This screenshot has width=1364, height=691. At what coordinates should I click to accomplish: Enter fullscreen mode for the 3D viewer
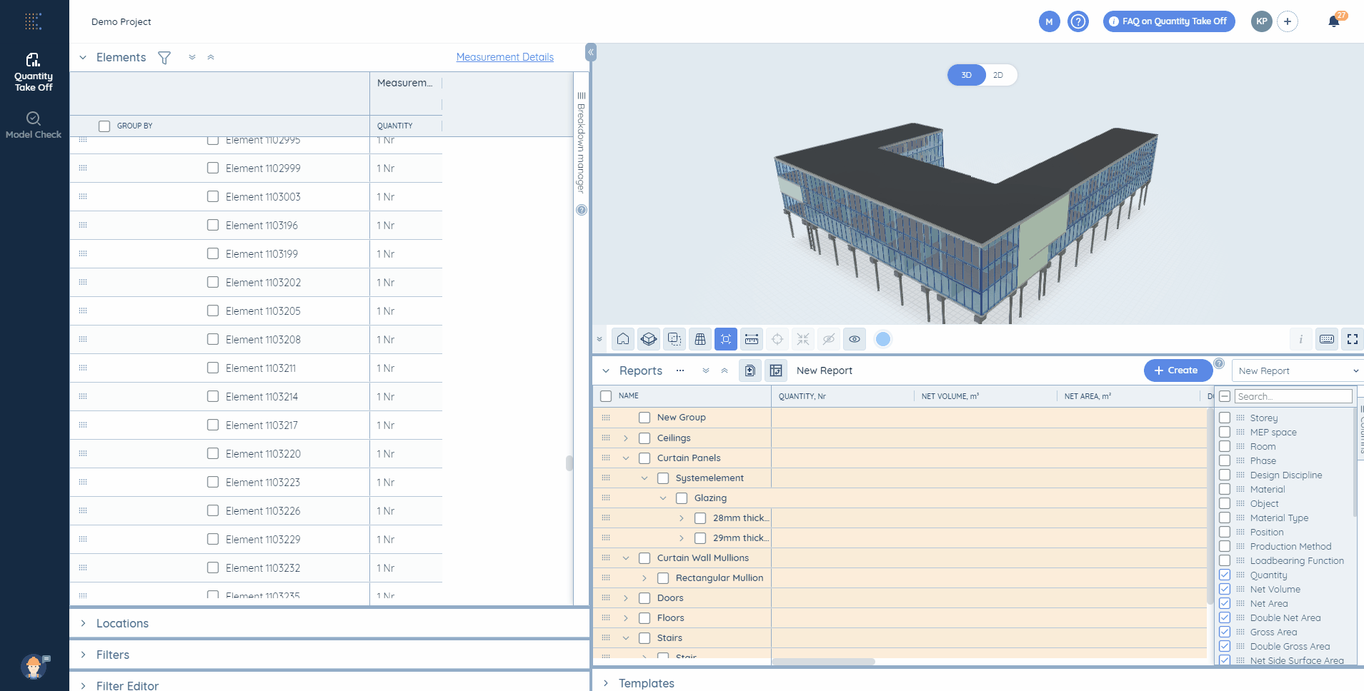tap(1353, 339)
